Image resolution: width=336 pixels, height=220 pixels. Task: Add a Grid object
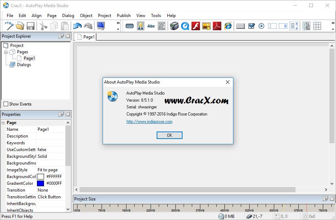tap(317, 26)
